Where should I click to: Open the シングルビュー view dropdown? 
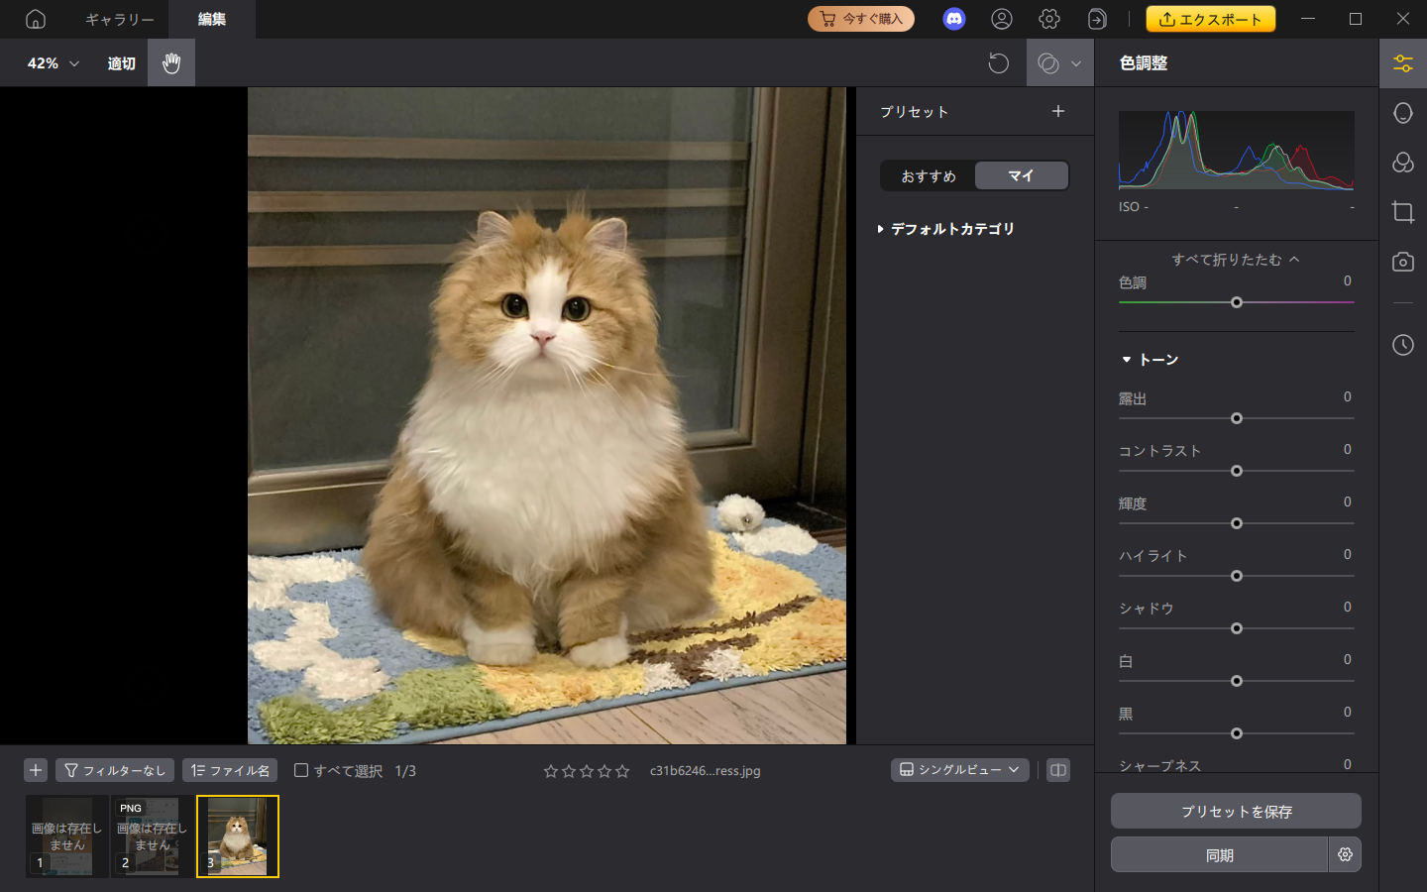click(x=958, y=769)
